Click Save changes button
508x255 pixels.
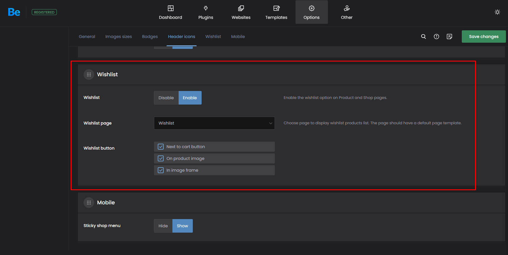coord(484,37)
